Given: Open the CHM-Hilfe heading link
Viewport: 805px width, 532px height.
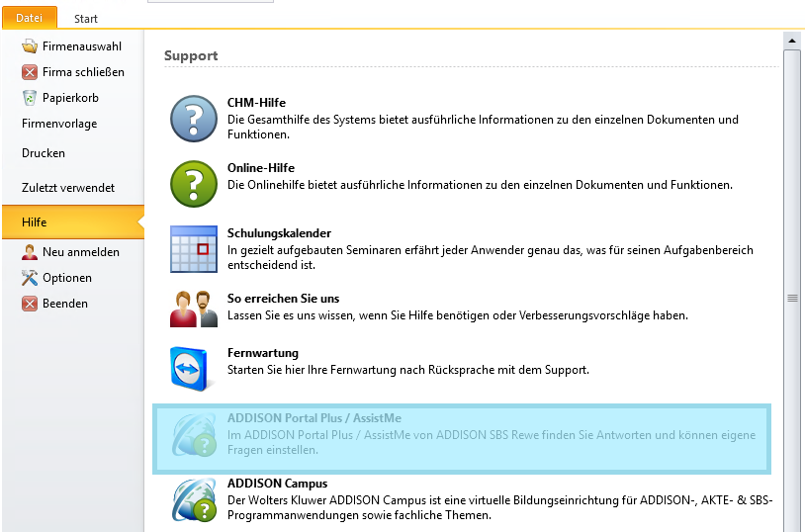Looking at the screenshot, I should 256,103.
